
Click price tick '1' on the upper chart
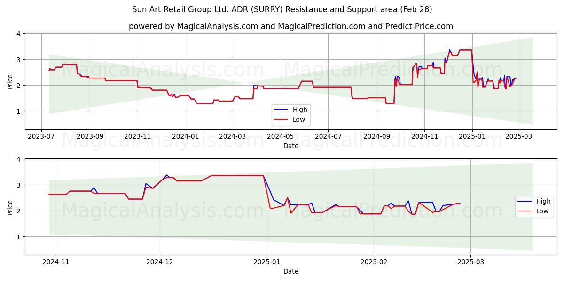point(19,111)
